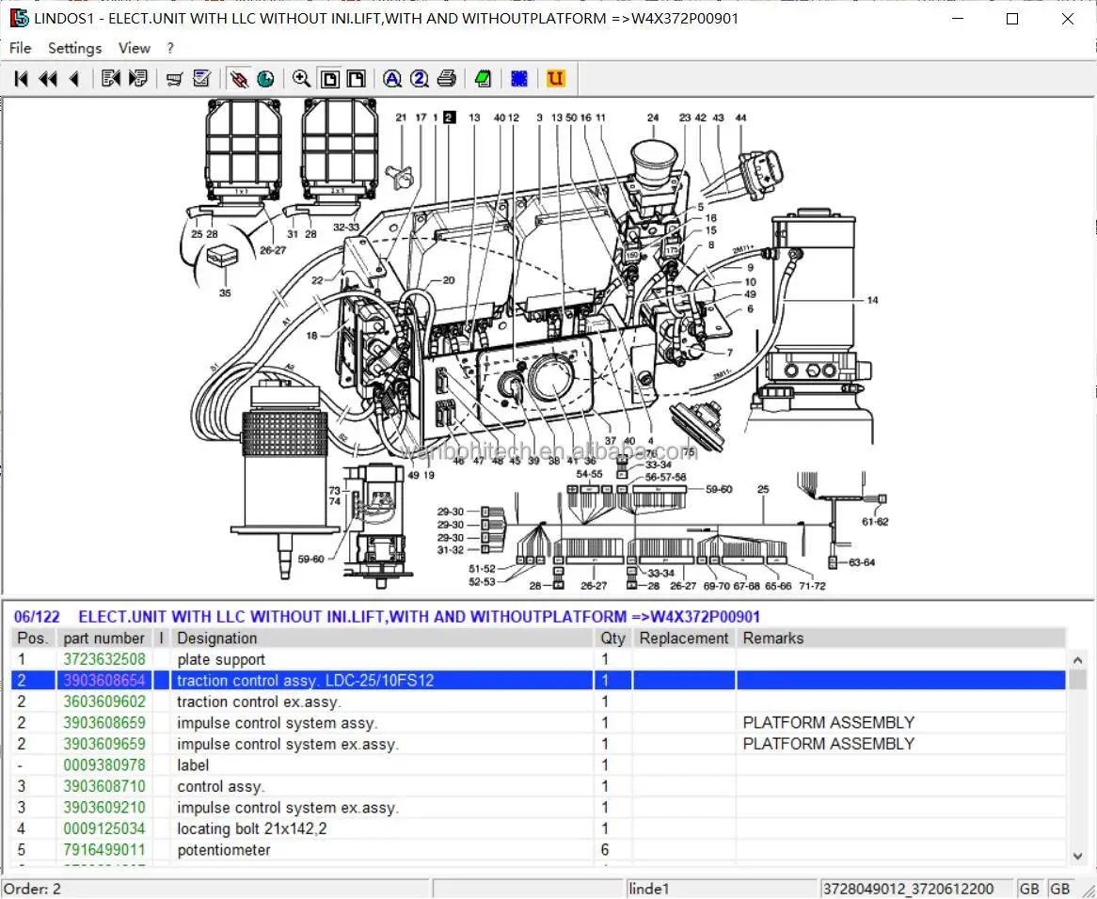Open the File menu
The height and width of the screenshot is (899, 1097).
tap(20, 48)
